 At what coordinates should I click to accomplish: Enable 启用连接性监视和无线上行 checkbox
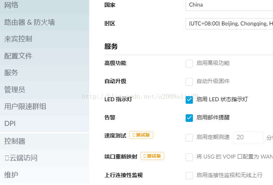189,176
